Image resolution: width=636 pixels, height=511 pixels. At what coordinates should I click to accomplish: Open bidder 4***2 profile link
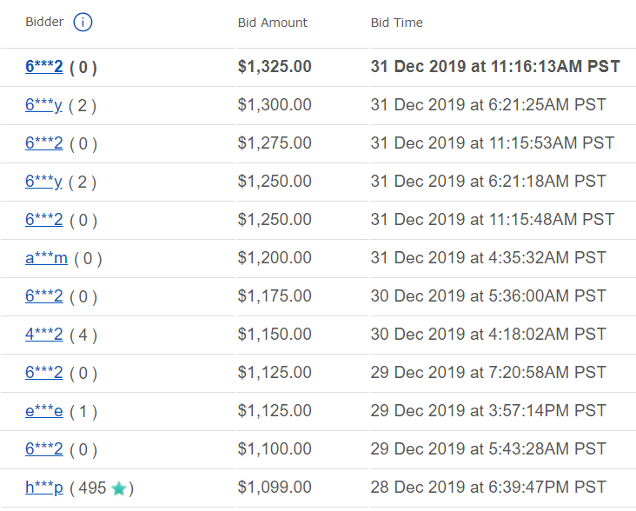pos(43,335)
